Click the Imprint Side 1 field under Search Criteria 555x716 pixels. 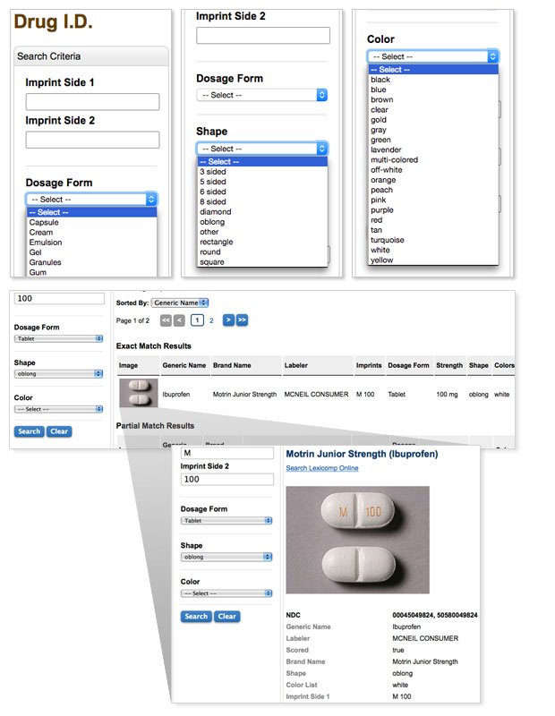92,102
